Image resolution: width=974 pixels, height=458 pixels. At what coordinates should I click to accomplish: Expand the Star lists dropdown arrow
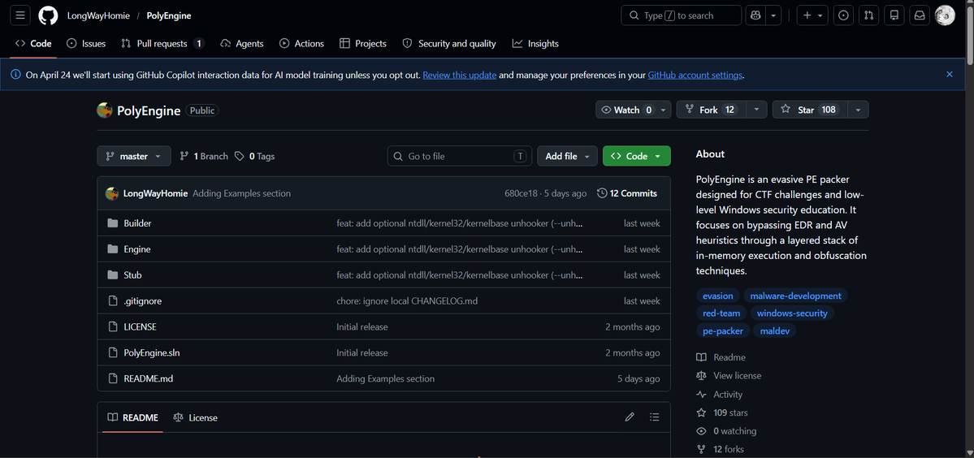click(858, 110)
